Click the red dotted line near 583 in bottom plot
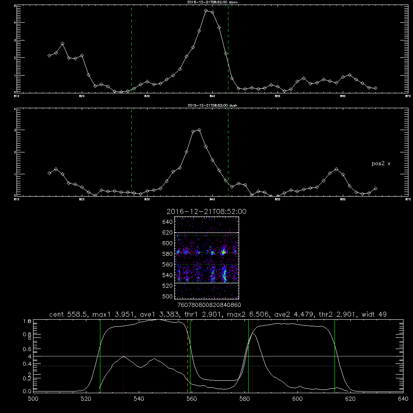Screen dimensions: 413x413 [253, 356]
